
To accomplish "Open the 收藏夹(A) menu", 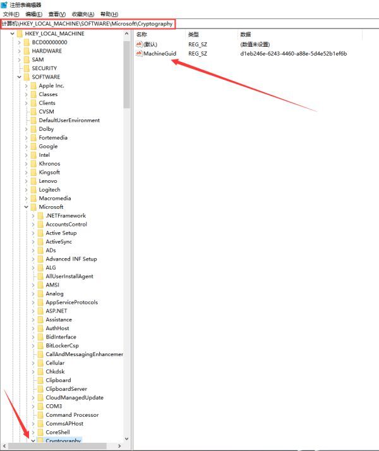I will pos(83,14).
